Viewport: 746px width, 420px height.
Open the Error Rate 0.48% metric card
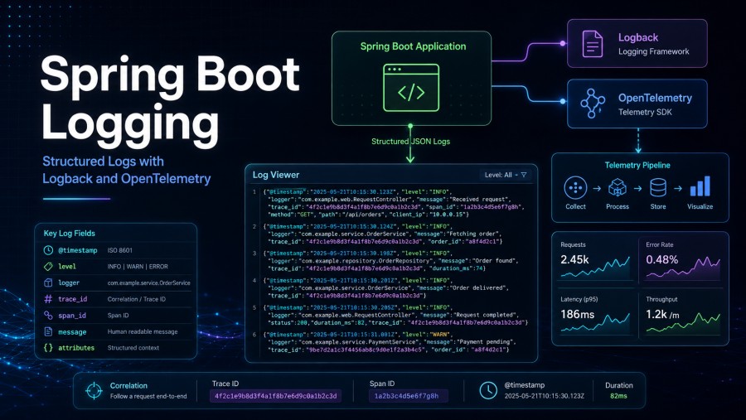point(682,261)
